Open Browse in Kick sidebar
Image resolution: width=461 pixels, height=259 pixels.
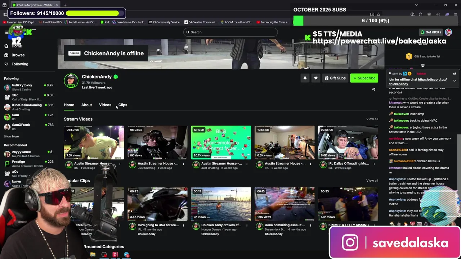click(x=14, y=55)
